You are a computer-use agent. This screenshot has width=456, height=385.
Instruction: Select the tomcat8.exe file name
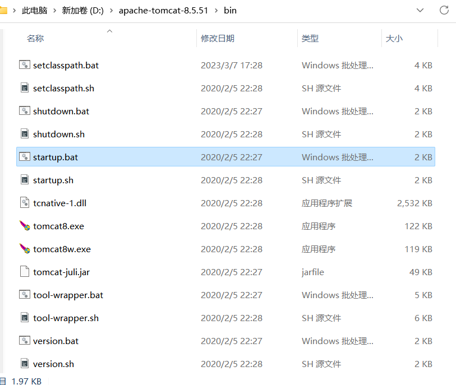58,226
